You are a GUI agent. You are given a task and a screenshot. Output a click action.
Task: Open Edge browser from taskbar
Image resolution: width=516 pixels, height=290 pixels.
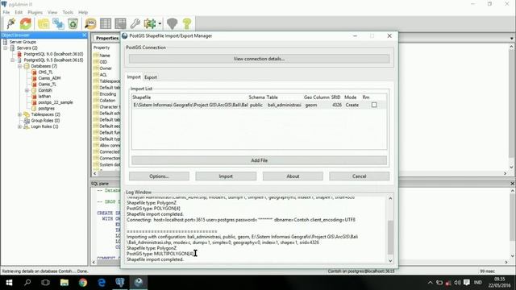pos(102,283)
